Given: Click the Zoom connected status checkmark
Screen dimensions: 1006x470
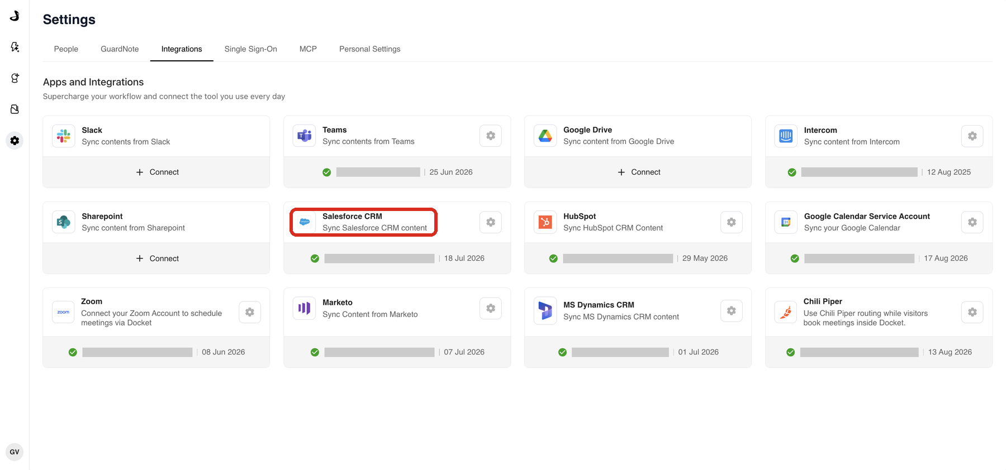Looking at the screenshot, I should 73,352.
